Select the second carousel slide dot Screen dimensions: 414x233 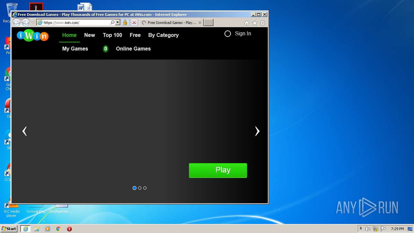click(x=140, y=188)
